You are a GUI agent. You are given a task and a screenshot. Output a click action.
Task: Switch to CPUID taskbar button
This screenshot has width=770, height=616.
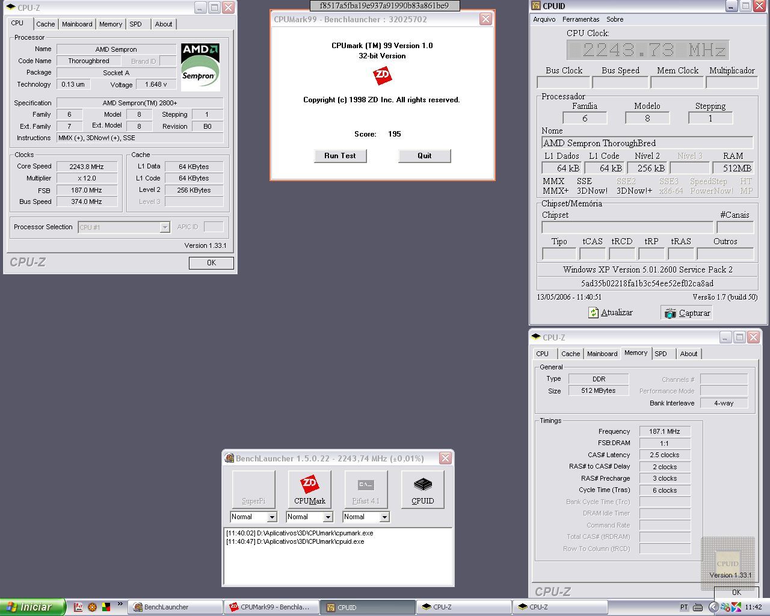point(368,607)
